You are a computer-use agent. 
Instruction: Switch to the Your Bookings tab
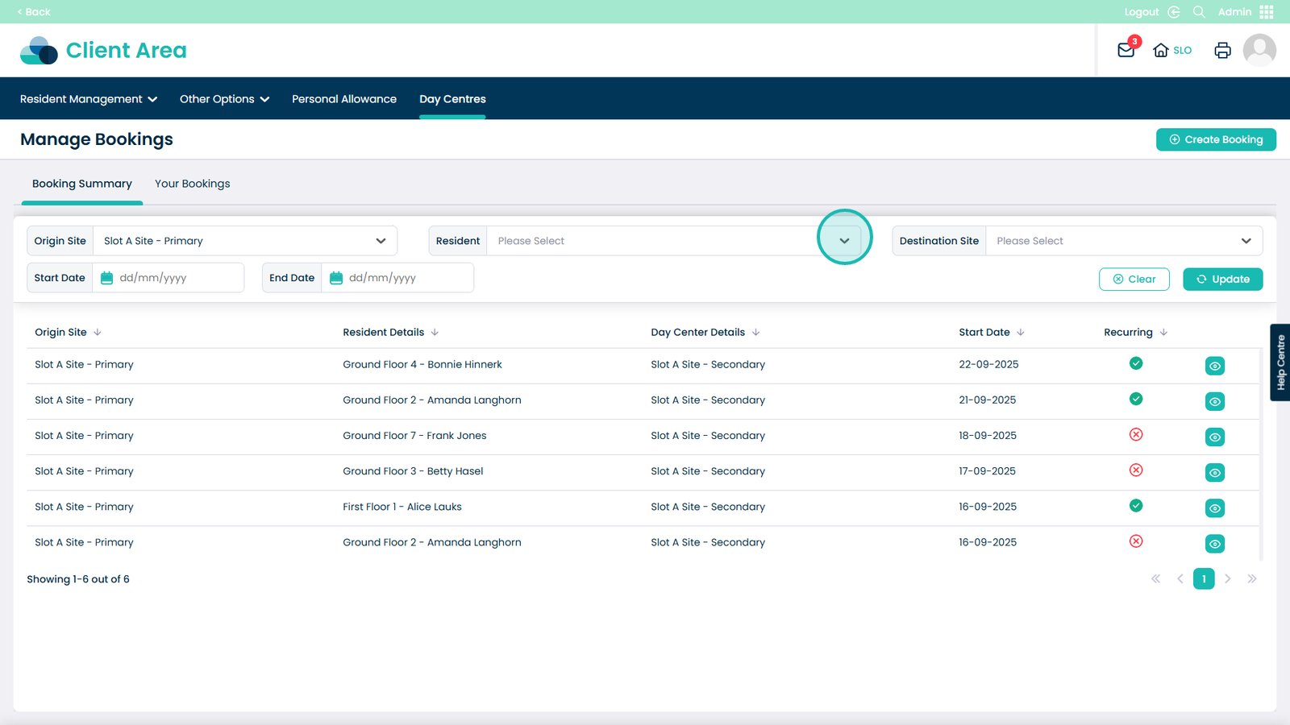(x=192, y=184)
